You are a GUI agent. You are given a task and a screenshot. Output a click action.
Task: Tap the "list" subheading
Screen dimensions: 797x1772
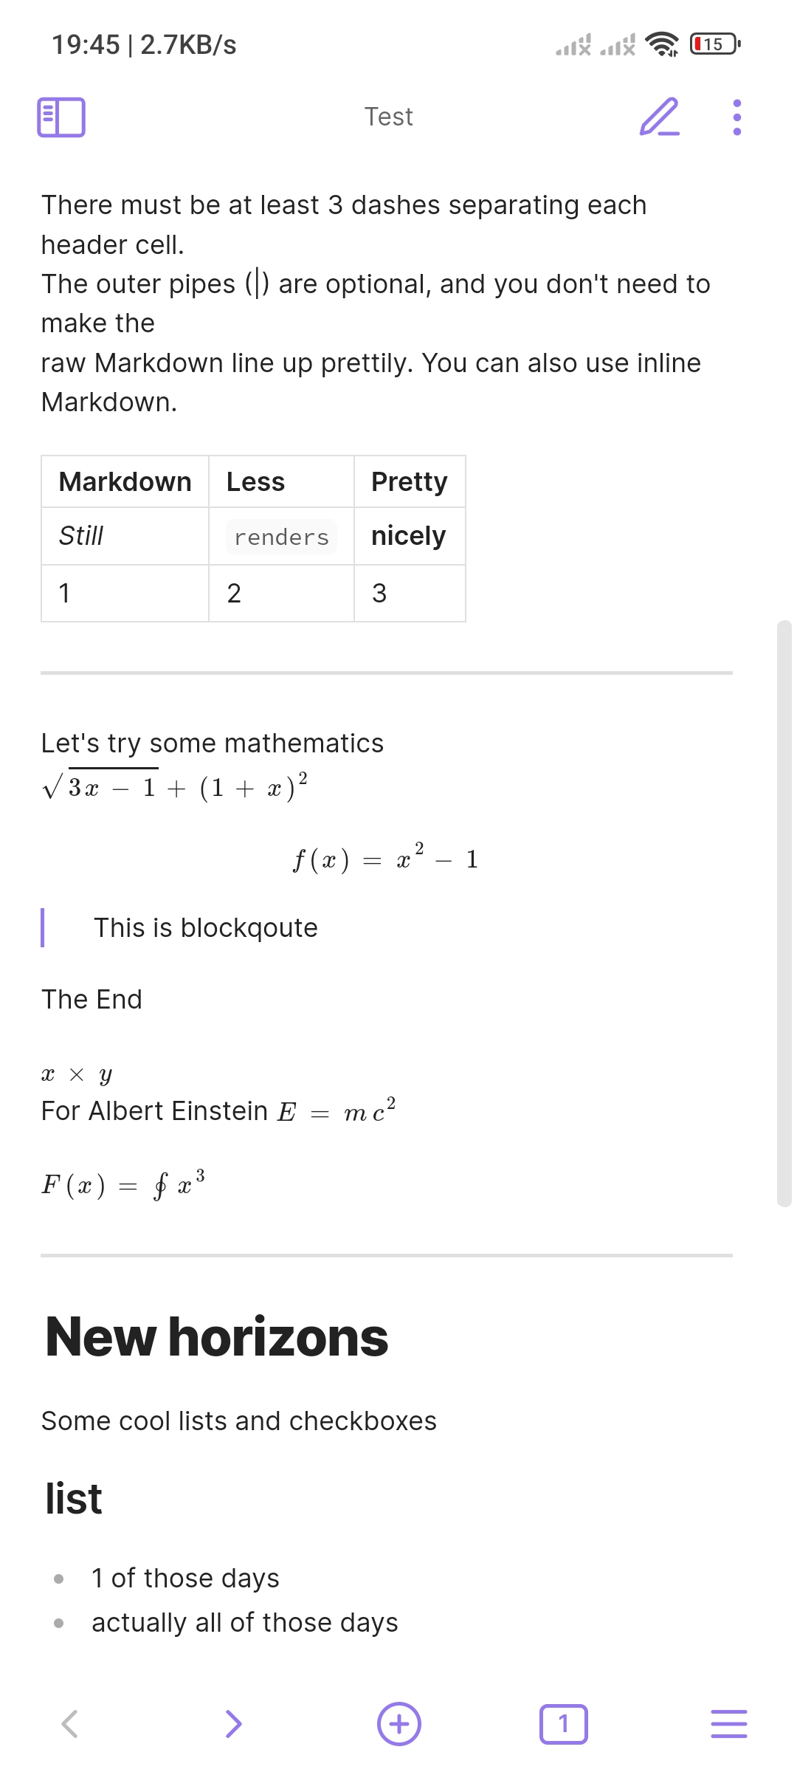(x=74, y=1499)
